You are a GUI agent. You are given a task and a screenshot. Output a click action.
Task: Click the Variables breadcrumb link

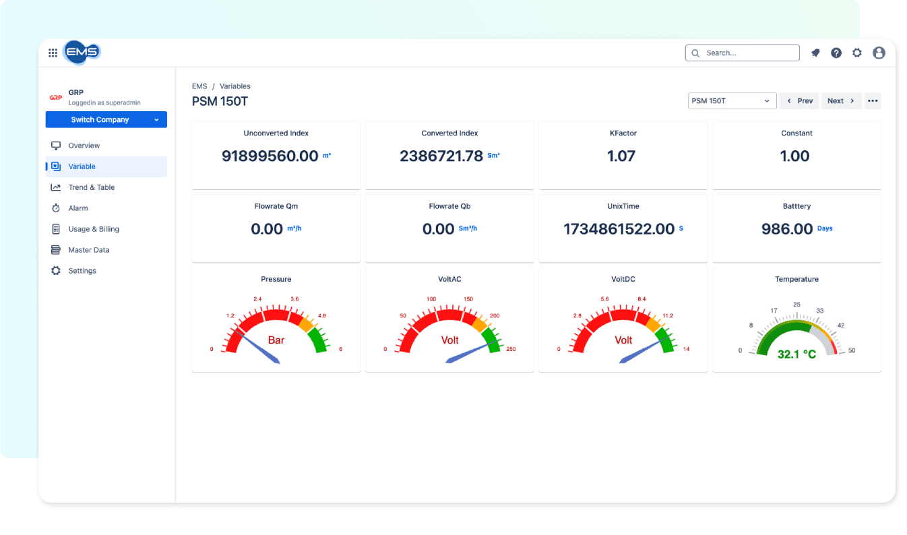click(235, 86)
